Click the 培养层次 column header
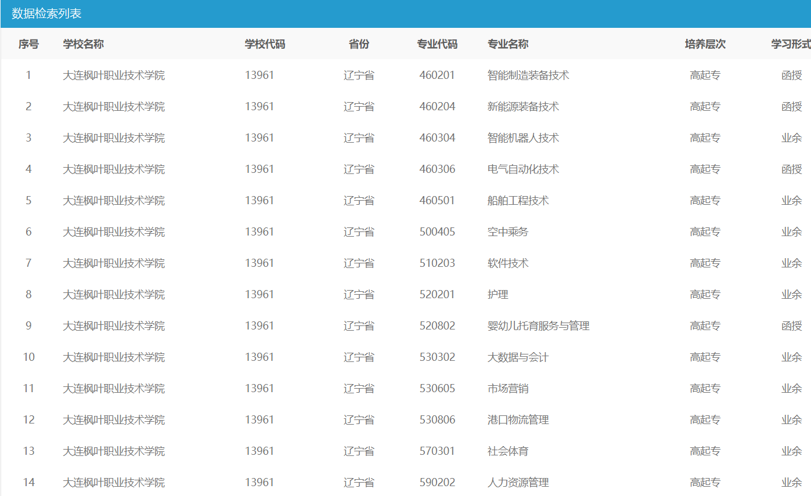The height and width of the screenshot is (496, 811). (x=705, y=44)
